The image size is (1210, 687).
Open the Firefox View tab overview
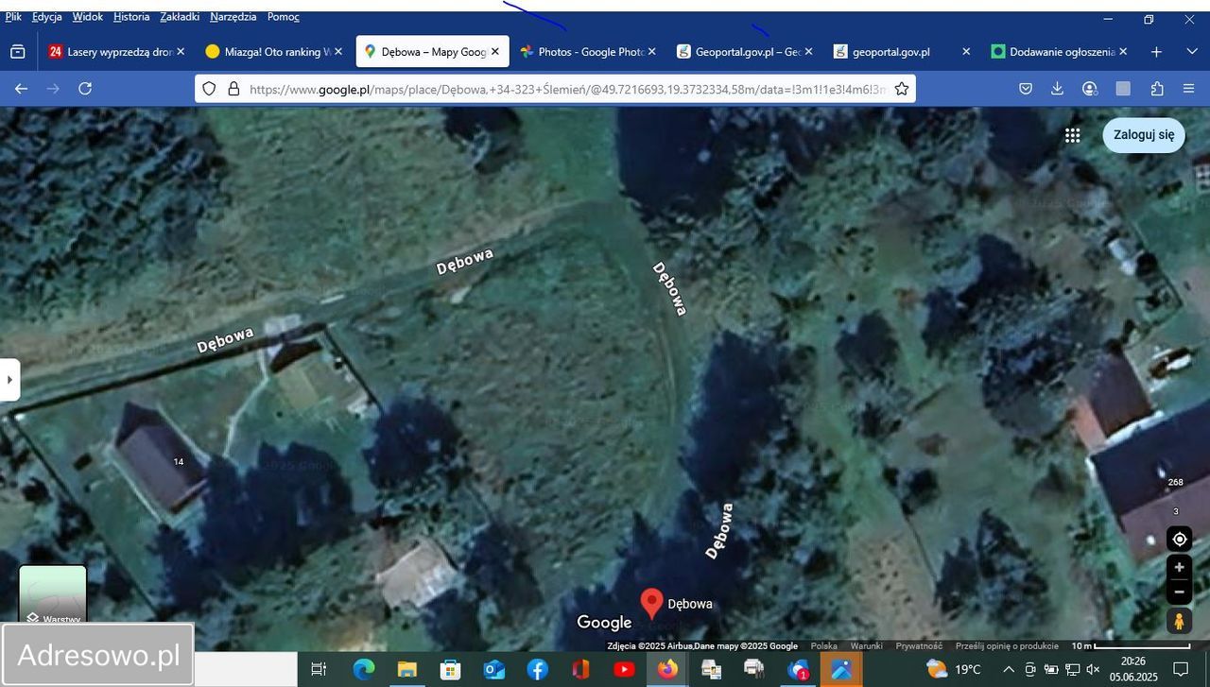(17, 52)
